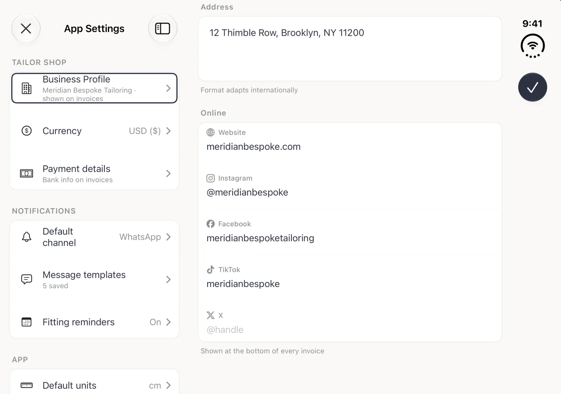Click the Business Profile building icon
Image resolution: width=561 pixels, height=394 pixels.
click(x=26, y=88)
